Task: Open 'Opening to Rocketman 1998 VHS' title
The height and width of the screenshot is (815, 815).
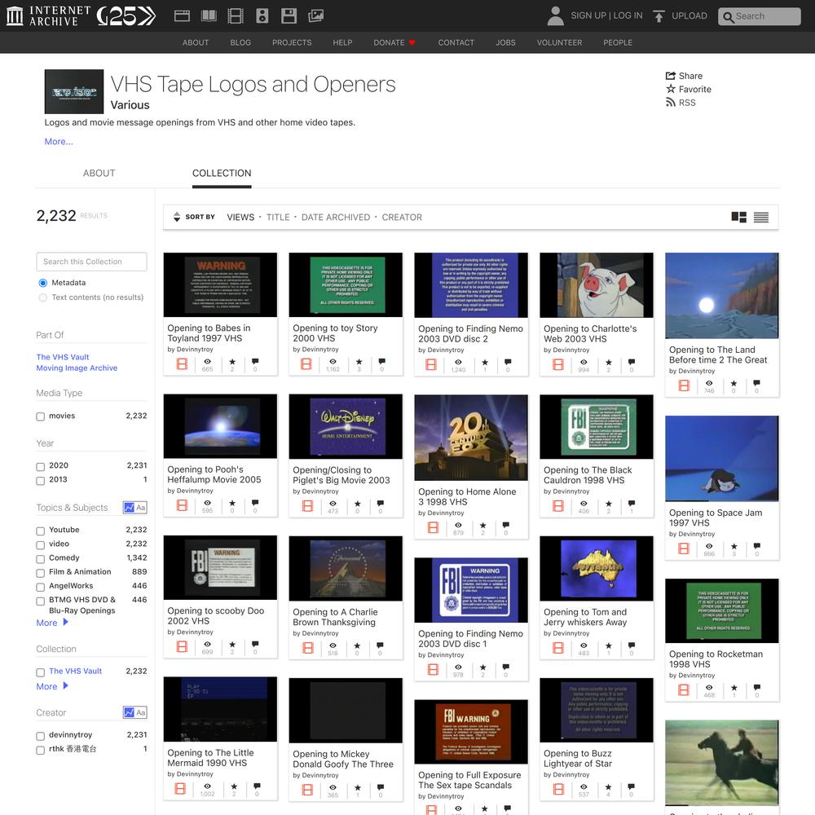Action: click(x=716, y=659)
